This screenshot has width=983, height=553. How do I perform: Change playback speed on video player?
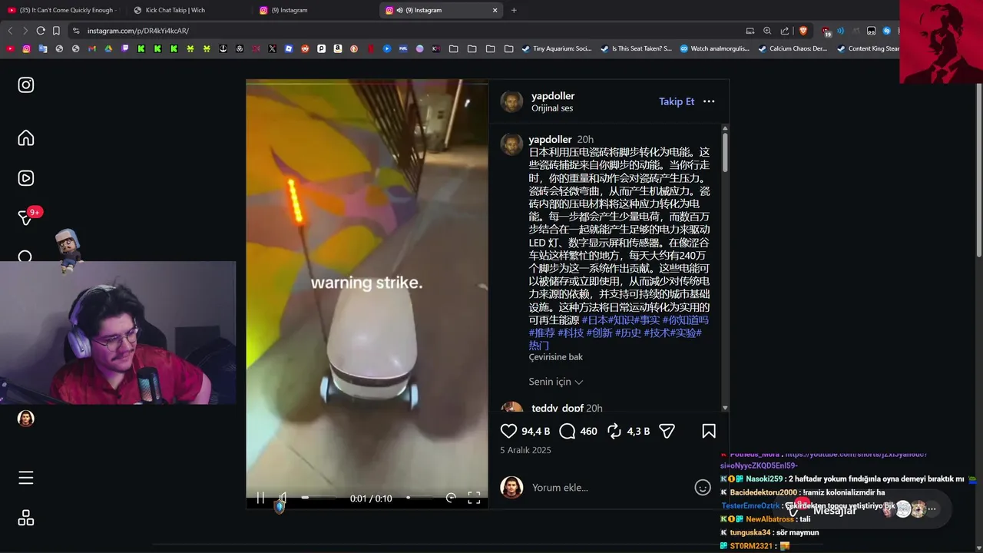[451, 498]
